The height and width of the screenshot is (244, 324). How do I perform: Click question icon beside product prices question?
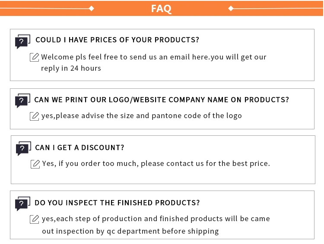pyautogui.click(x=22, y=41)
